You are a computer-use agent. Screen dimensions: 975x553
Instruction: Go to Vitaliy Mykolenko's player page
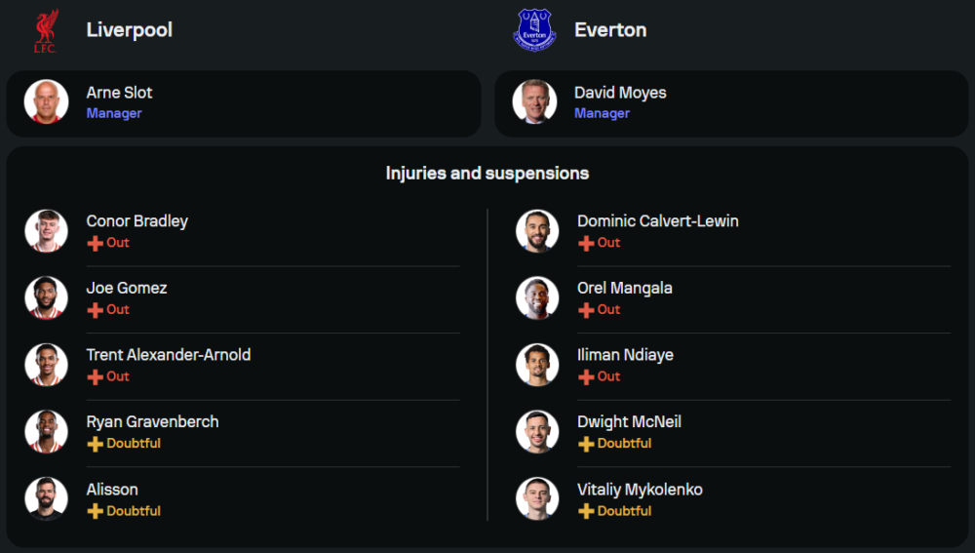(640, 490)
